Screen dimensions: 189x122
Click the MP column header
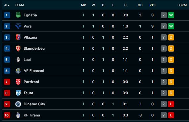84,5
